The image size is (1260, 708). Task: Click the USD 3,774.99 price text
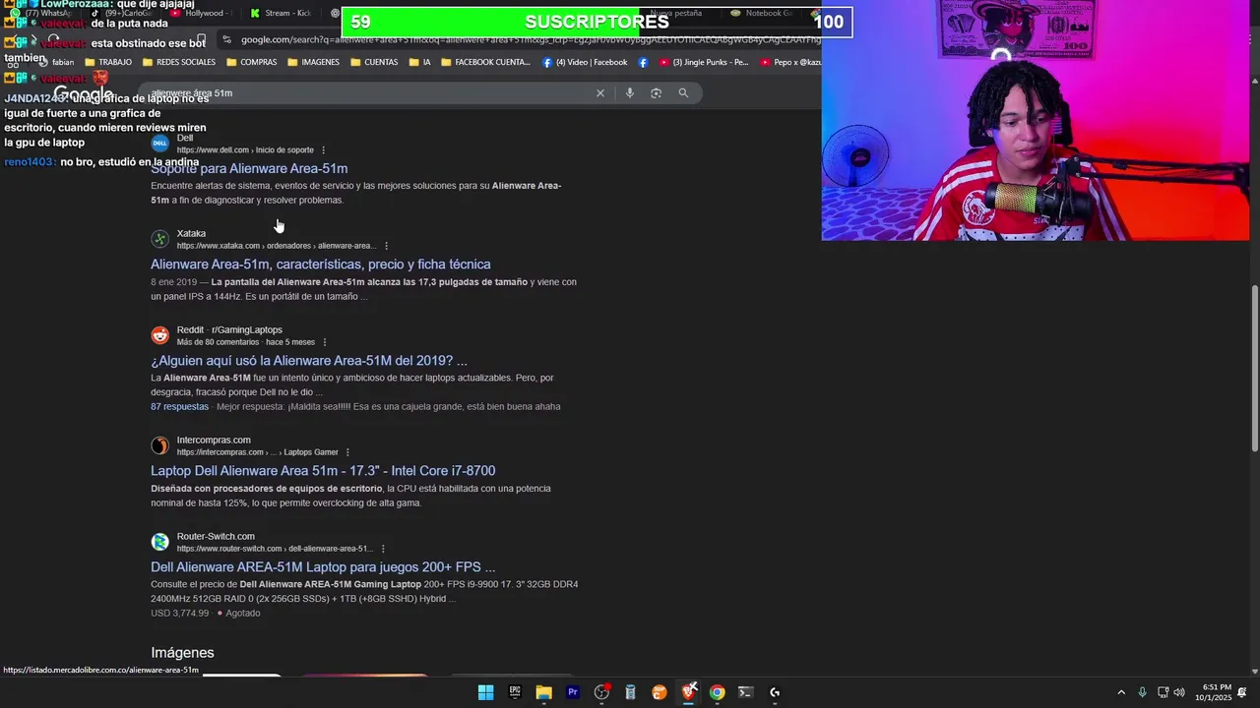180,614
